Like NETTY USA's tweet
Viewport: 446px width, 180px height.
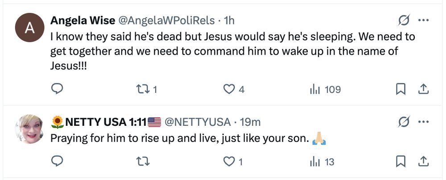coord(229,161)
